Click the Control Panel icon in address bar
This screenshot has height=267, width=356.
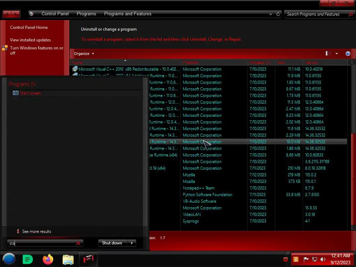click(32, 14)
